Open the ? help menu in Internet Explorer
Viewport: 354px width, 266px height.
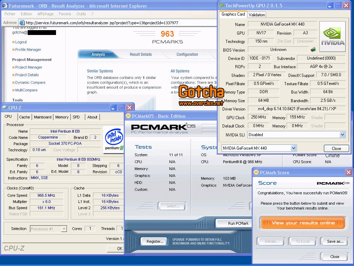pyautogui.click(x=92, y=14)
